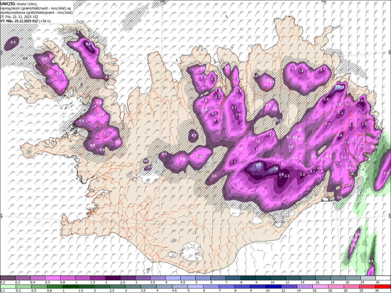Screen dimensions: 391x293
Task: Click the bright red rain swatch after 30
Action: (382, 287)
